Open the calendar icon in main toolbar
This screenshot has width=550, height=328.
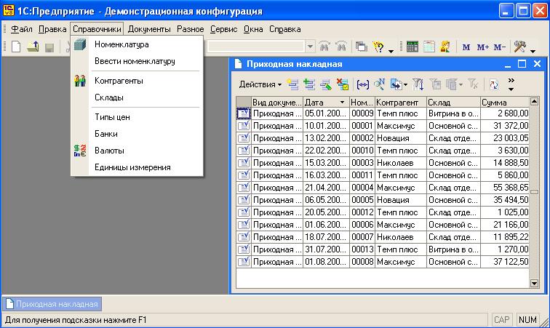(429, 47)
